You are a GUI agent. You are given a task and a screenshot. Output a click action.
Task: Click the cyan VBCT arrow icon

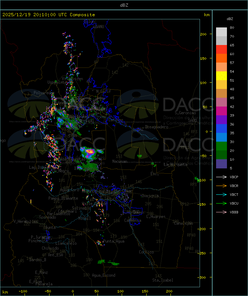221,194
